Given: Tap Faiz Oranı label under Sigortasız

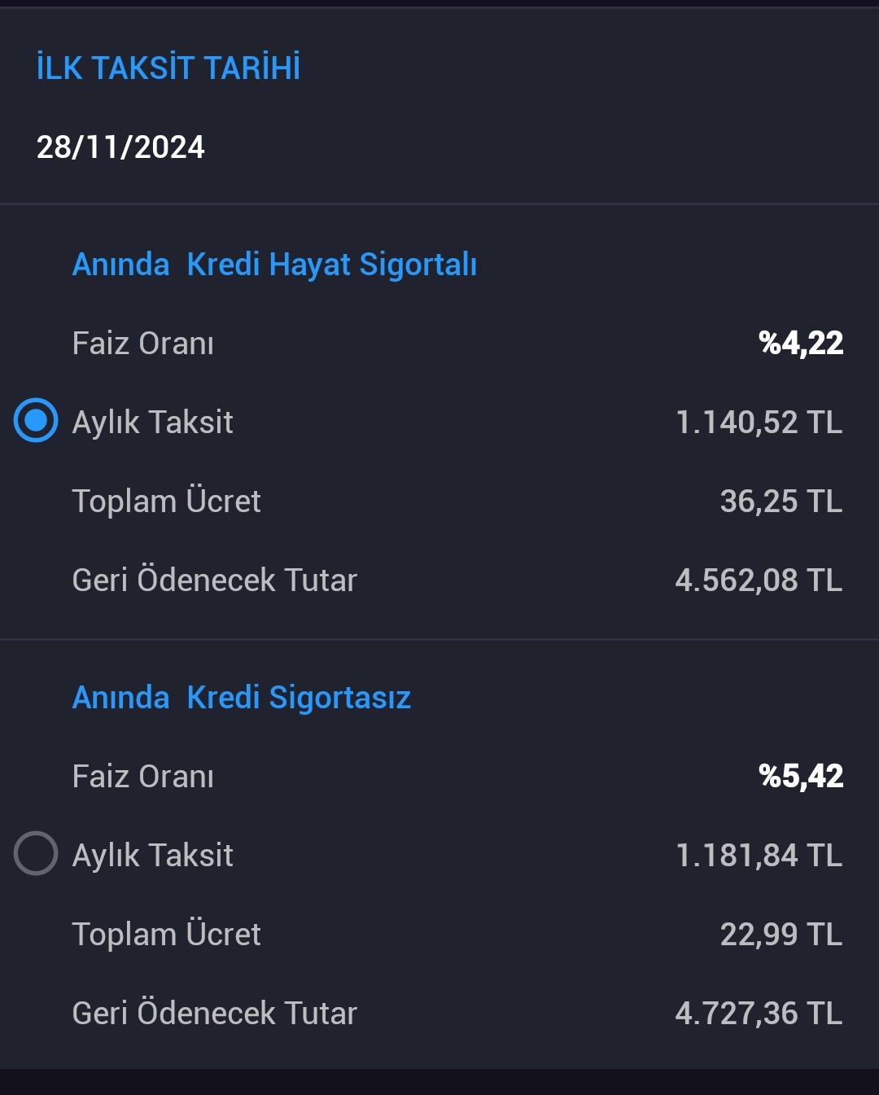Looking at the screenshot, I should tap(143, 777).
